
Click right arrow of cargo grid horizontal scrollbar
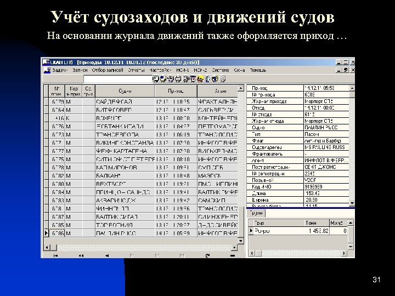point(344,253)
